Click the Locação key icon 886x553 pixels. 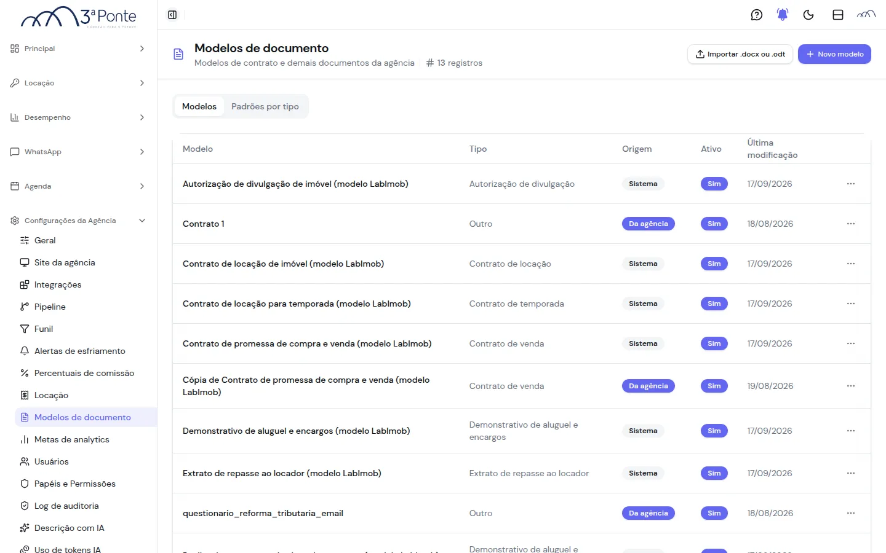coord(15,83)
